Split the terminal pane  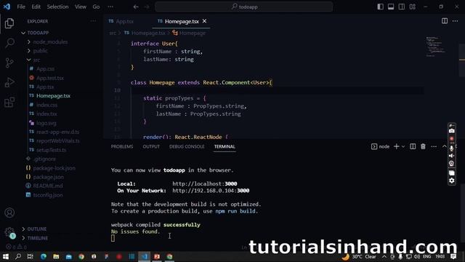(x=413, y=146)
